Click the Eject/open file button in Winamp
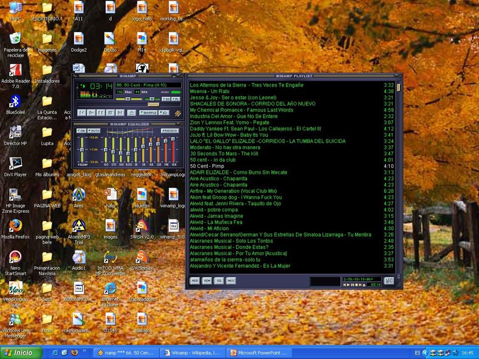 (131, 113)
